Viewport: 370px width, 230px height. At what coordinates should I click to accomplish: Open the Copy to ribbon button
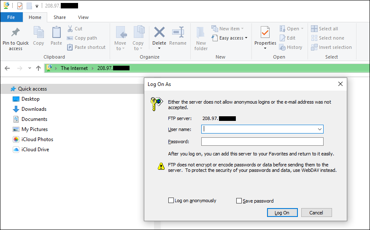138,38
